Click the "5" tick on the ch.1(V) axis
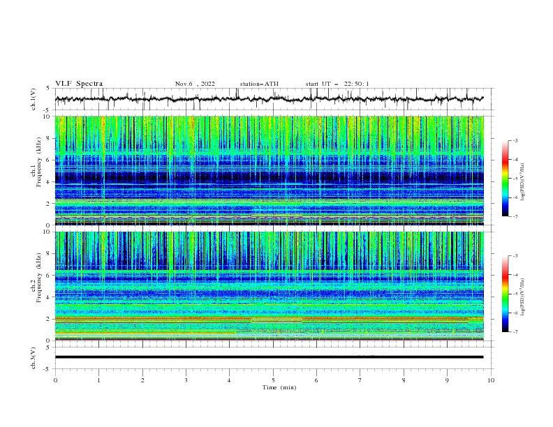Image resolution: width=553 pixels, height=427 pixels. pyautogui.click(x=48, y=88)
